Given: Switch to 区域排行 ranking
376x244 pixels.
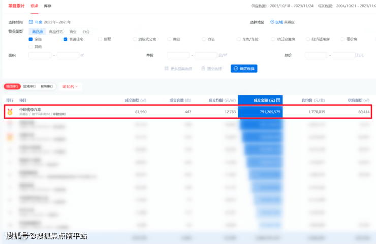Looking at the screenshot, I should point(29,86).
